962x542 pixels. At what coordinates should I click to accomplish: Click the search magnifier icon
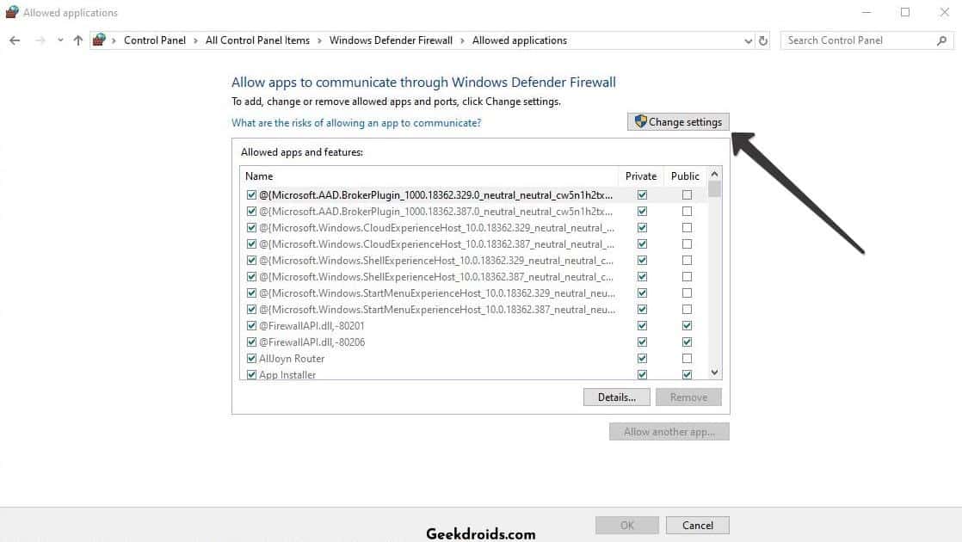[x=941, y=40]
